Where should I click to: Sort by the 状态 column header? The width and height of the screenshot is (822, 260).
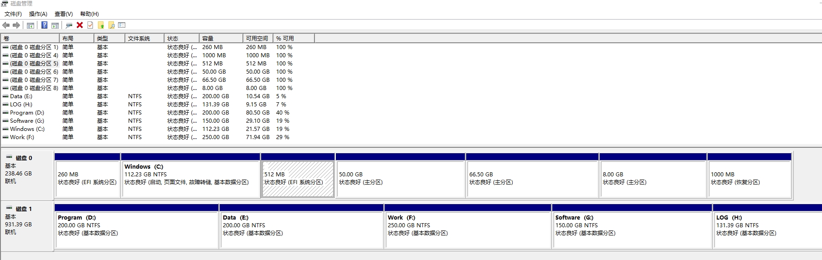182,39
